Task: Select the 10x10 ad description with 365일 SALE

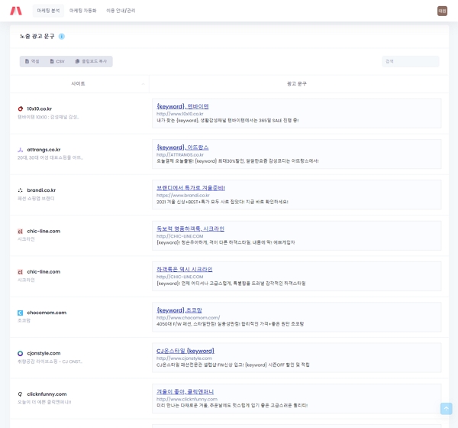Action: coord(227,120)
